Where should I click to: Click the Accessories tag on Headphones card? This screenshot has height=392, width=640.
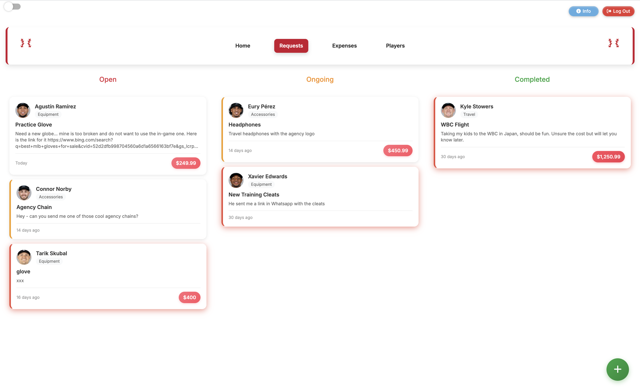[263, 114]
